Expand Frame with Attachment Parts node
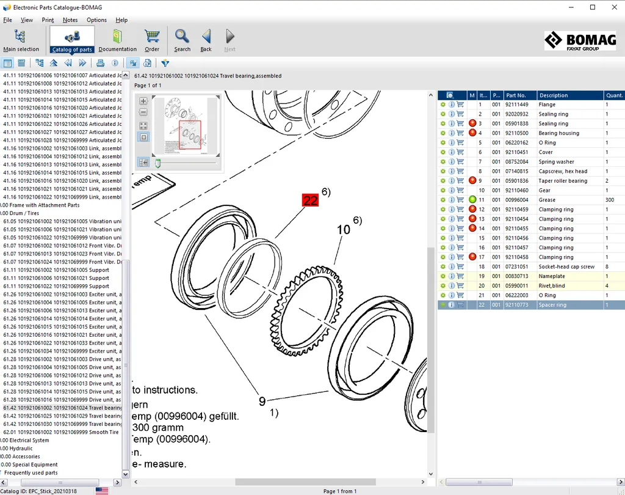This screenshot has width=625, height=495. click(x=40, y=205)
